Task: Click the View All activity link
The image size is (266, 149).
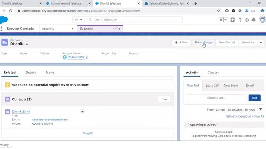Action: (259, 116)
